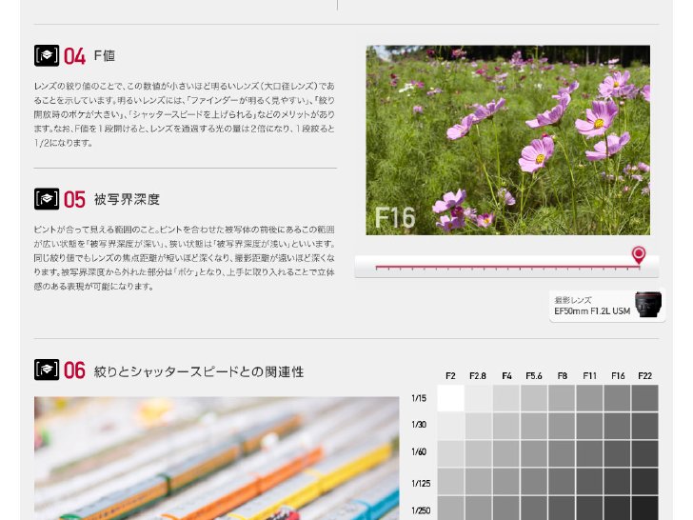Click the red pin marker on aperture slider
Image resolution: width=693 pixels, height=520 pixels.
[x=639, y=255]
